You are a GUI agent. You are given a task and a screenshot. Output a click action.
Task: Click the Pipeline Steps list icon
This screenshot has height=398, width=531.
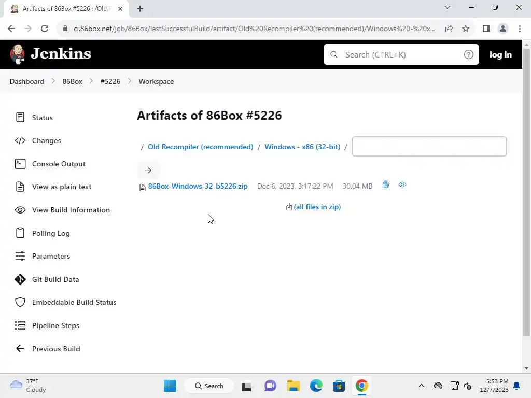click(x=20, y=325)
